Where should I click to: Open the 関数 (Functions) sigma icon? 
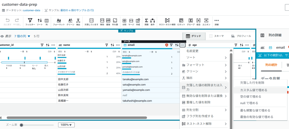click(x=146, y=22)
